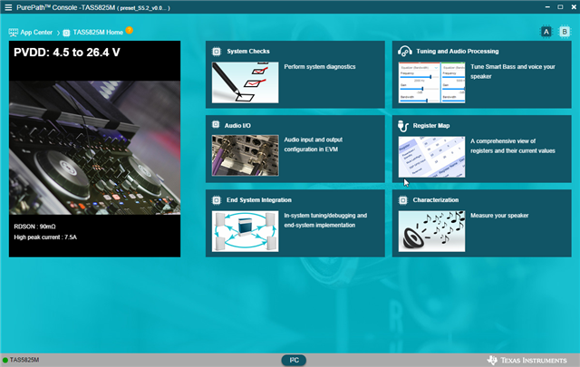Open the Audio I/O connectors thumbnail

point(246,155)
